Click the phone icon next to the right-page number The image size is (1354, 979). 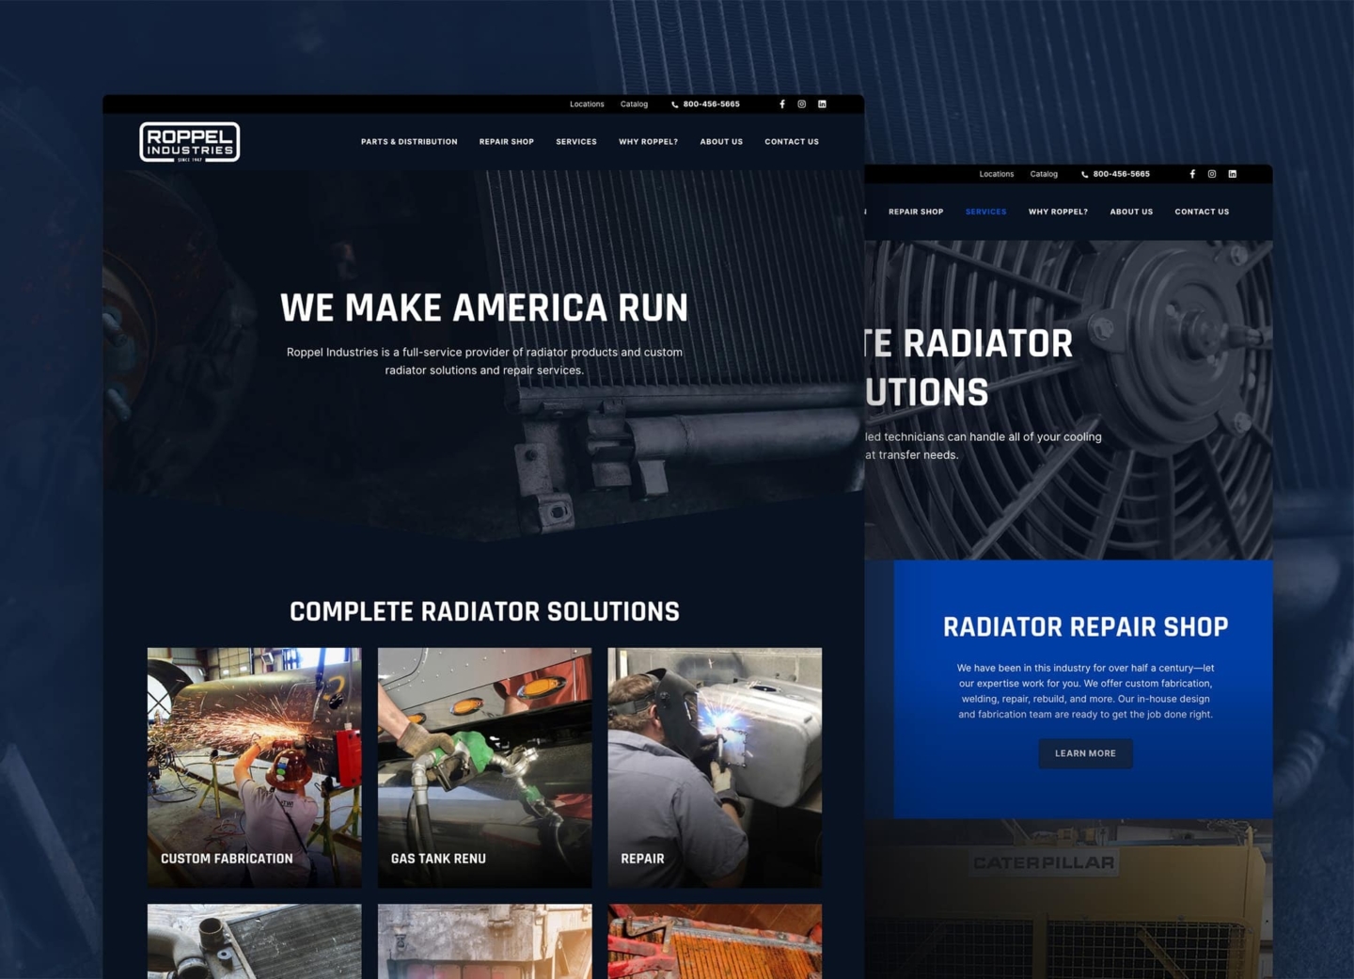[1083, 174]
